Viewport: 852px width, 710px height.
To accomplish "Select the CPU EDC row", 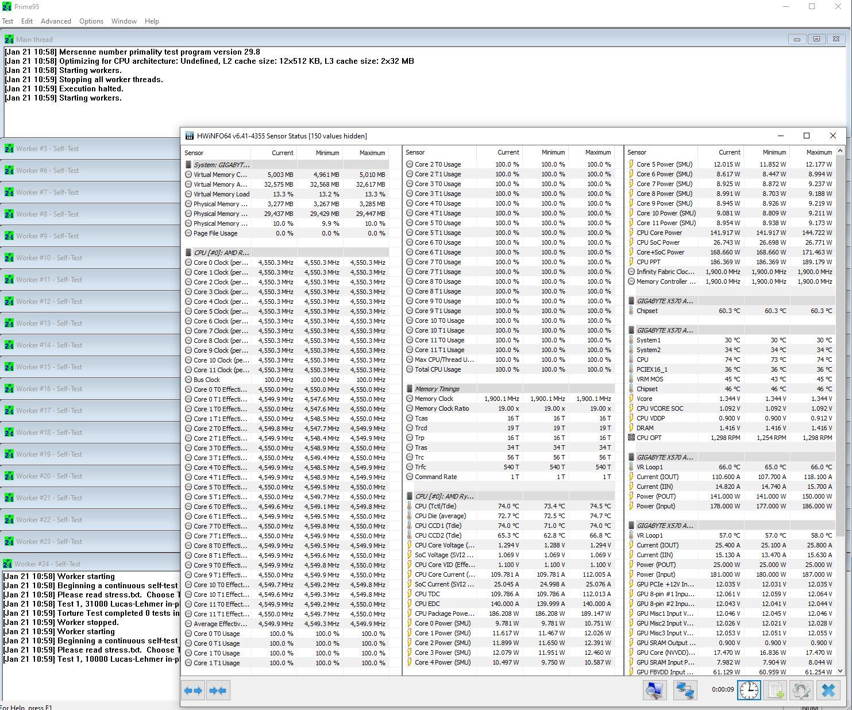I will coord(509,604).
